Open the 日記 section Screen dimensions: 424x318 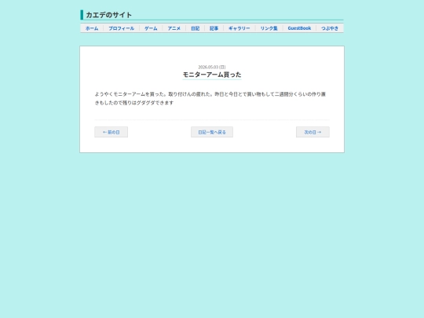[195, 28]
